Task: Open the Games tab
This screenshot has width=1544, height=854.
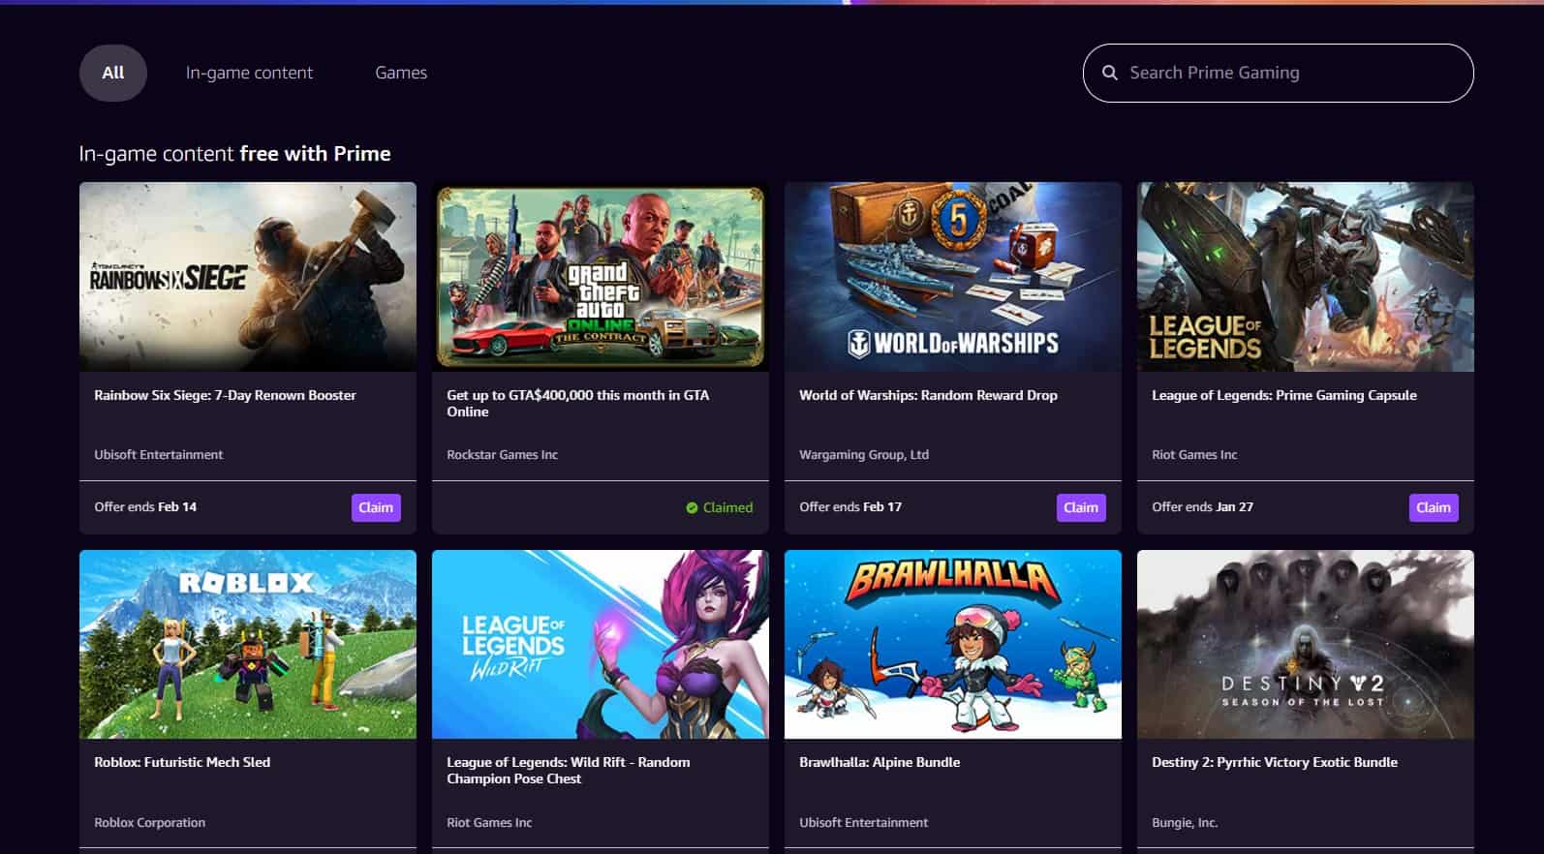Action: click(401, 73)
